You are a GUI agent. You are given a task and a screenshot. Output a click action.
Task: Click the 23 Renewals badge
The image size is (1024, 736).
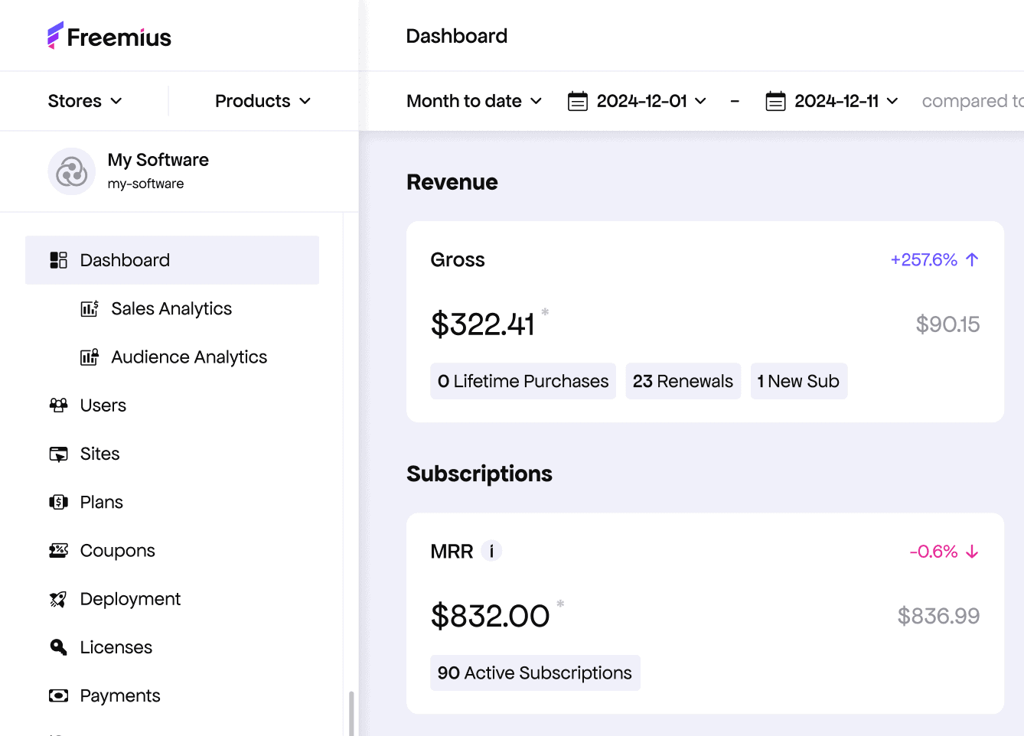coord(683,381)
